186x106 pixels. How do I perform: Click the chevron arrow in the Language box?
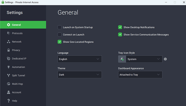click(98, 59)
